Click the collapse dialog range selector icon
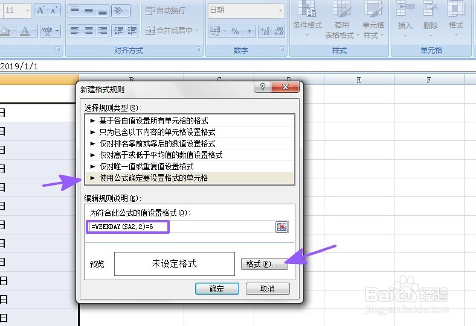The height and width of the screenshot is (326, 476). 281,227
